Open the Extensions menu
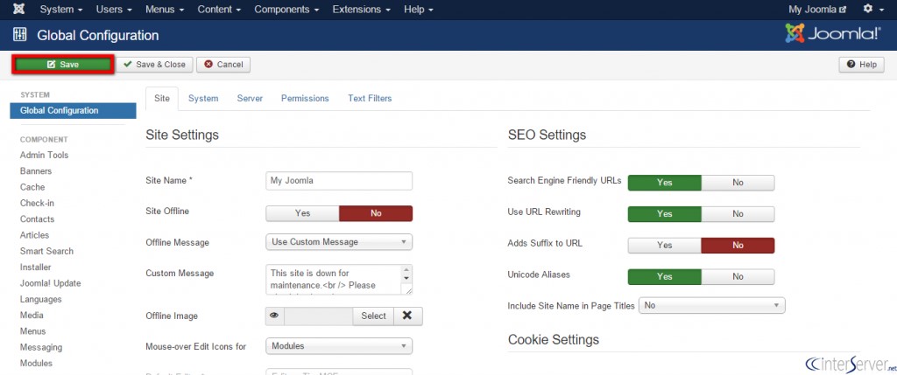The height and width of the screenshot is (375, 897). click(x=362, y=9)
